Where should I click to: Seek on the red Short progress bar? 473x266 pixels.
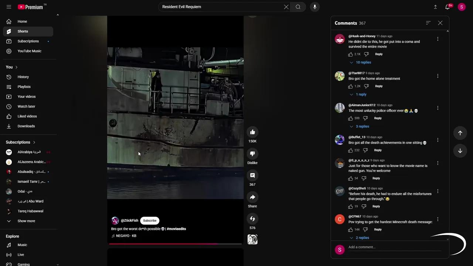175,243
